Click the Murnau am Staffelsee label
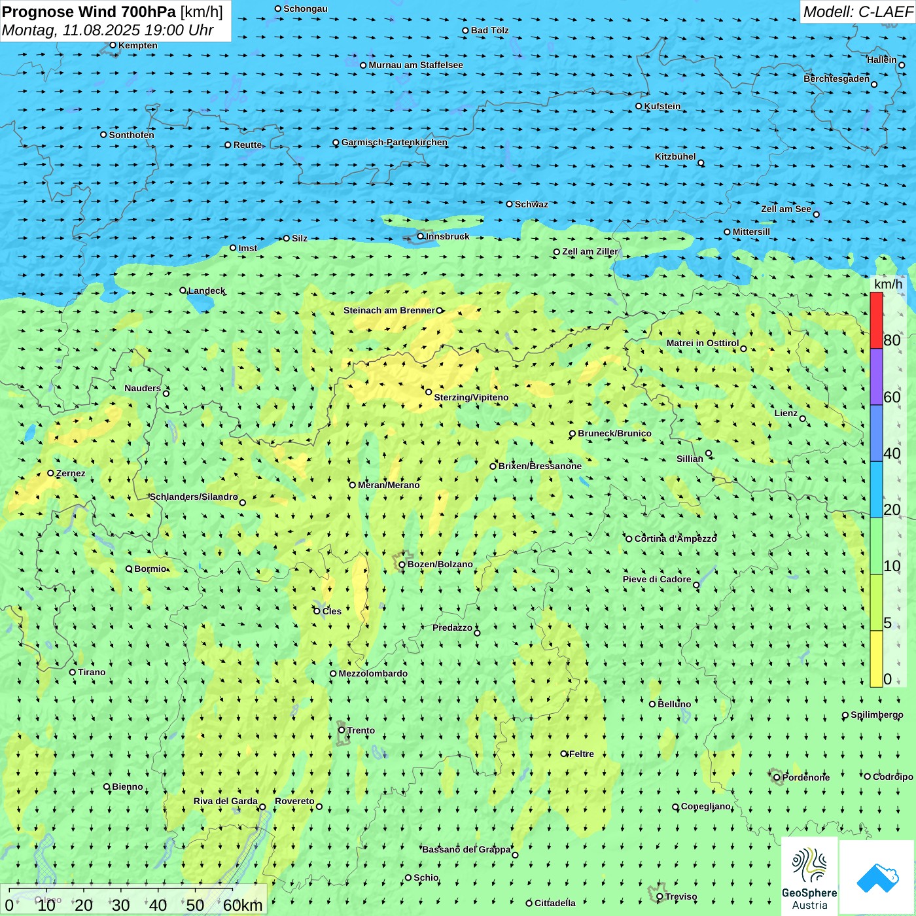 coord(415,65)
